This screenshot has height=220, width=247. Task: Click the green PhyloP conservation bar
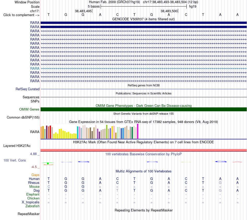click(x=48, y=163)
